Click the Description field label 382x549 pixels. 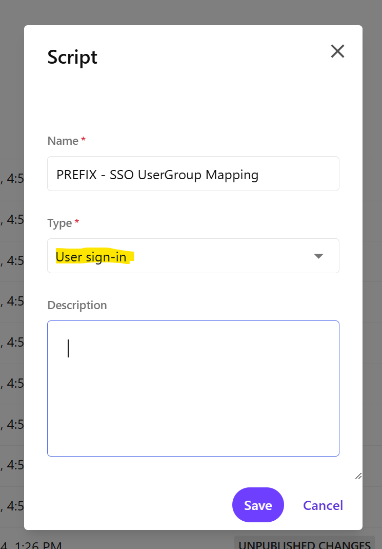(x=77, y=305)
